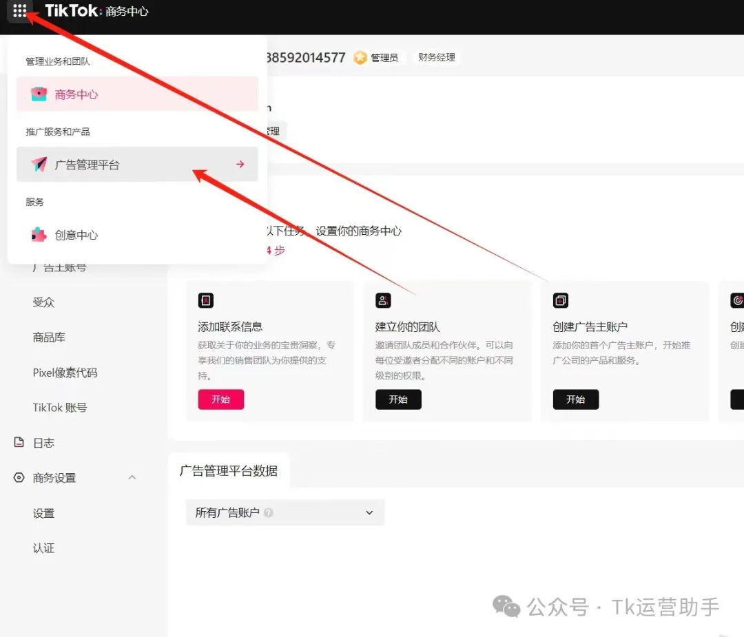
Task: Click the arrow on 广告管理平台 row
Action: tap(240, 165)
